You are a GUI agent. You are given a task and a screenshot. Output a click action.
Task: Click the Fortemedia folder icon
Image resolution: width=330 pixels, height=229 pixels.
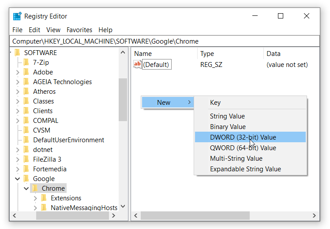pyautogui.click(x=26, y=169)
